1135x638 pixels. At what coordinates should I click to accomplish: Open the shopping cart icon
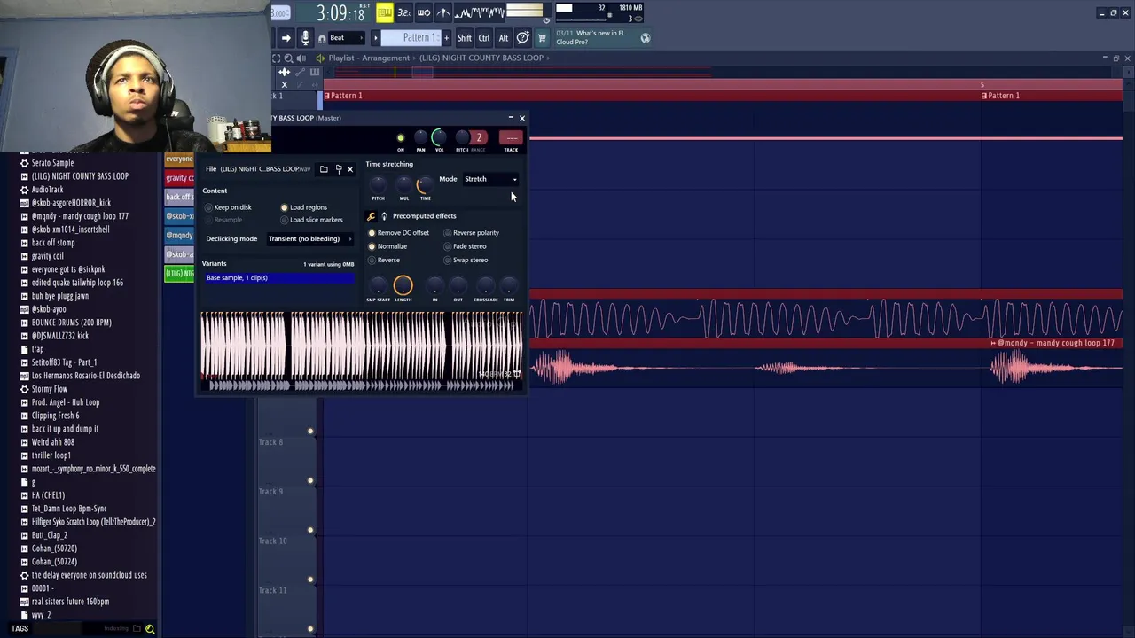[542, 38]
